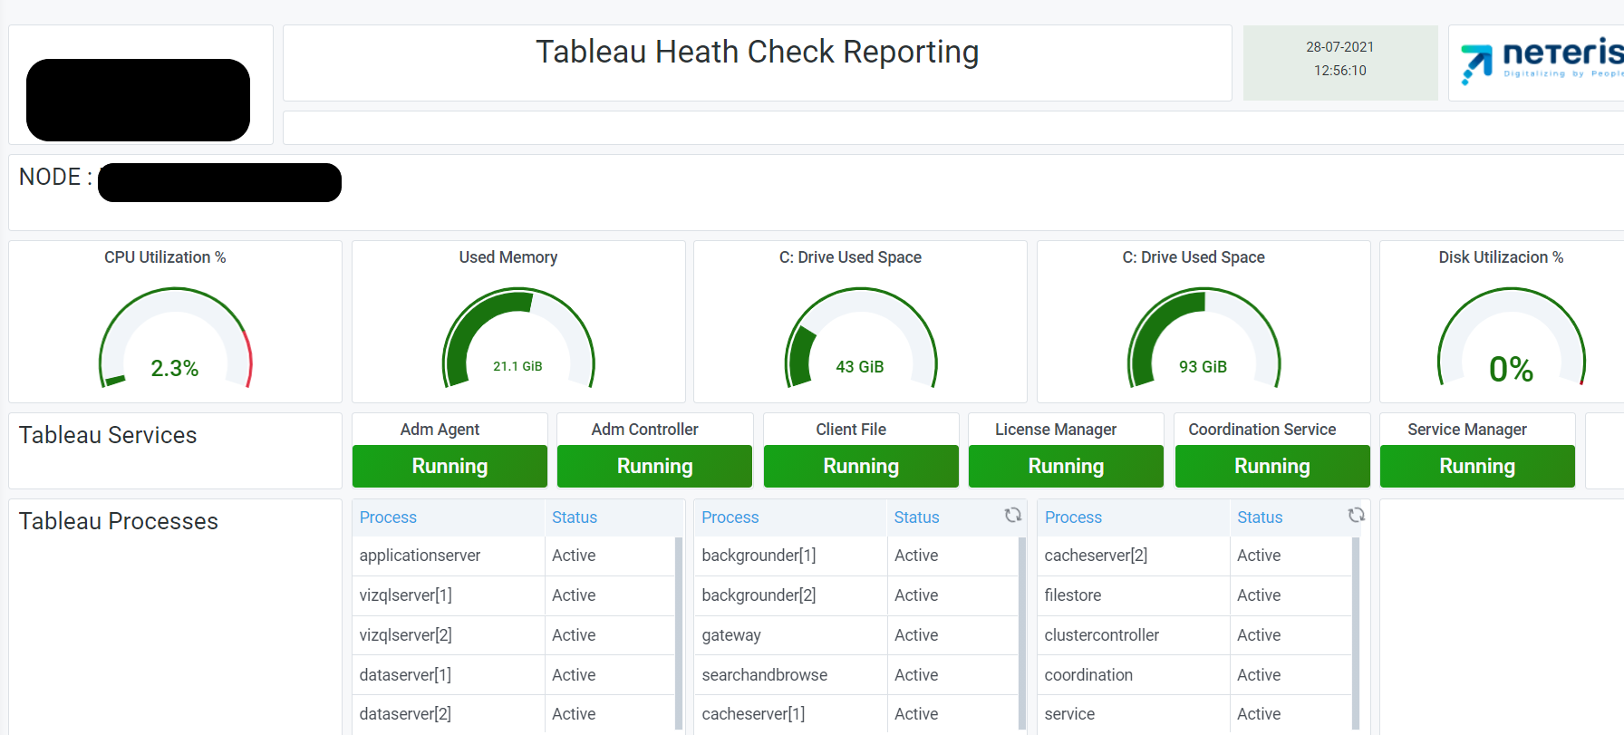This screenshot has height=735, width=1624.
Task: Select the filestore process row
Action: 1194,595
